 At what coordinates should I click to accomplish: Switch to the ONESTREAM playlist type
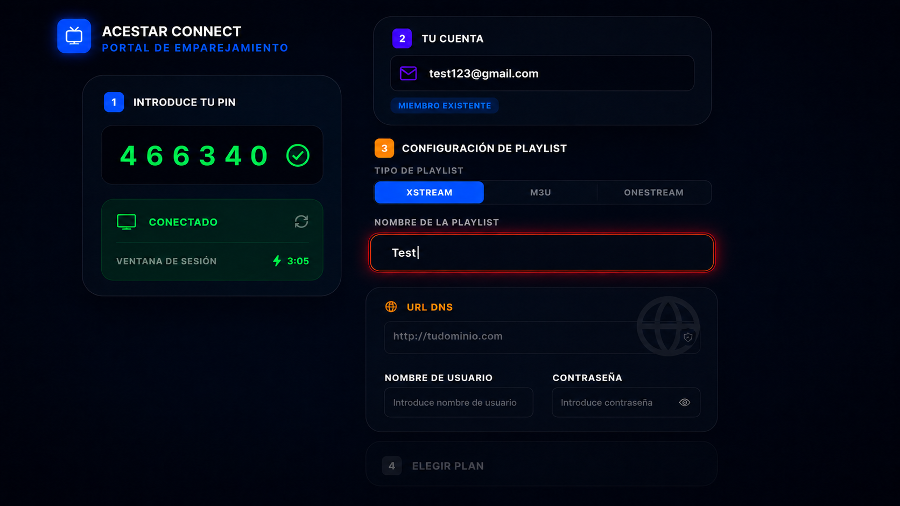click(x=653, y=193)
